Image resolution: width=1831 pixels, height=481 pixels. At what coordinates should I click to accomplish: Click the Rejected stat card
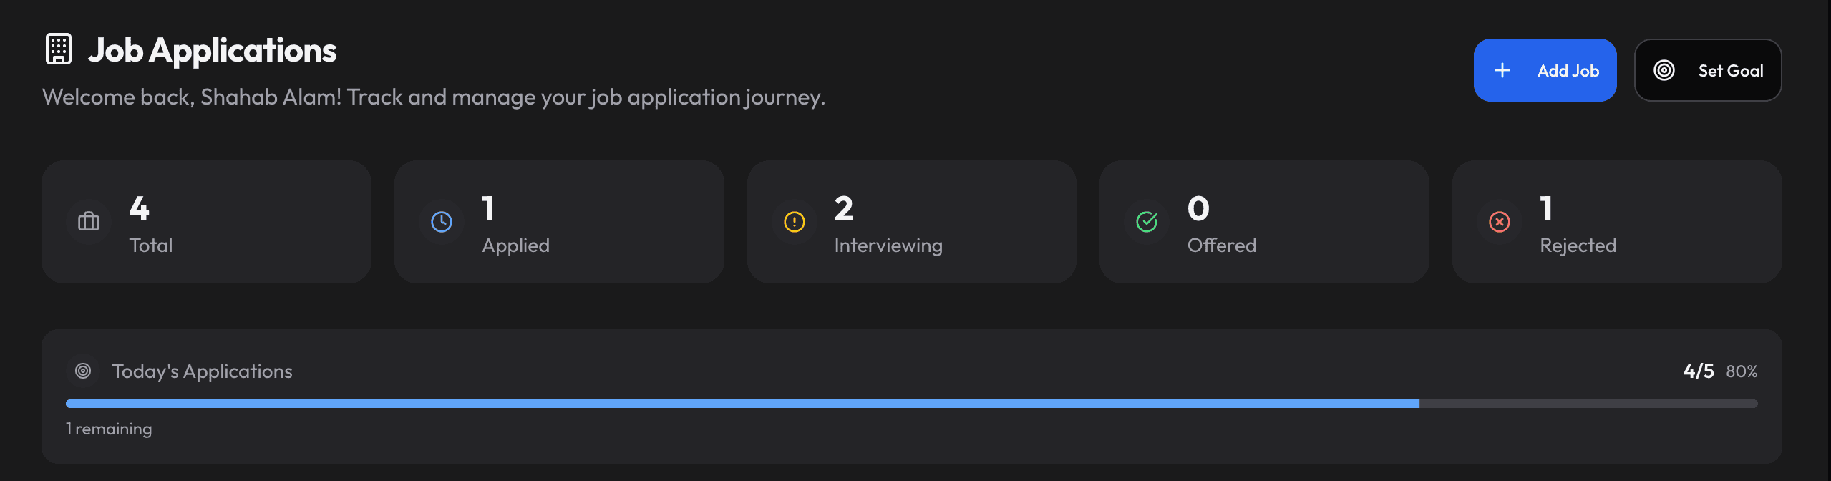(1616, 222)
